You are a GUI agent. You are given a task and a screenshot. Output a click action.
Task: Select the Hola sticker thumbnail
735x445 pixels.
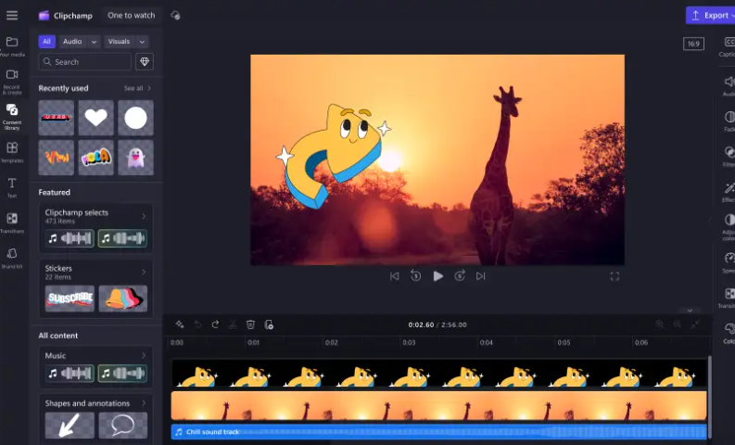click(x=95, y=158)
